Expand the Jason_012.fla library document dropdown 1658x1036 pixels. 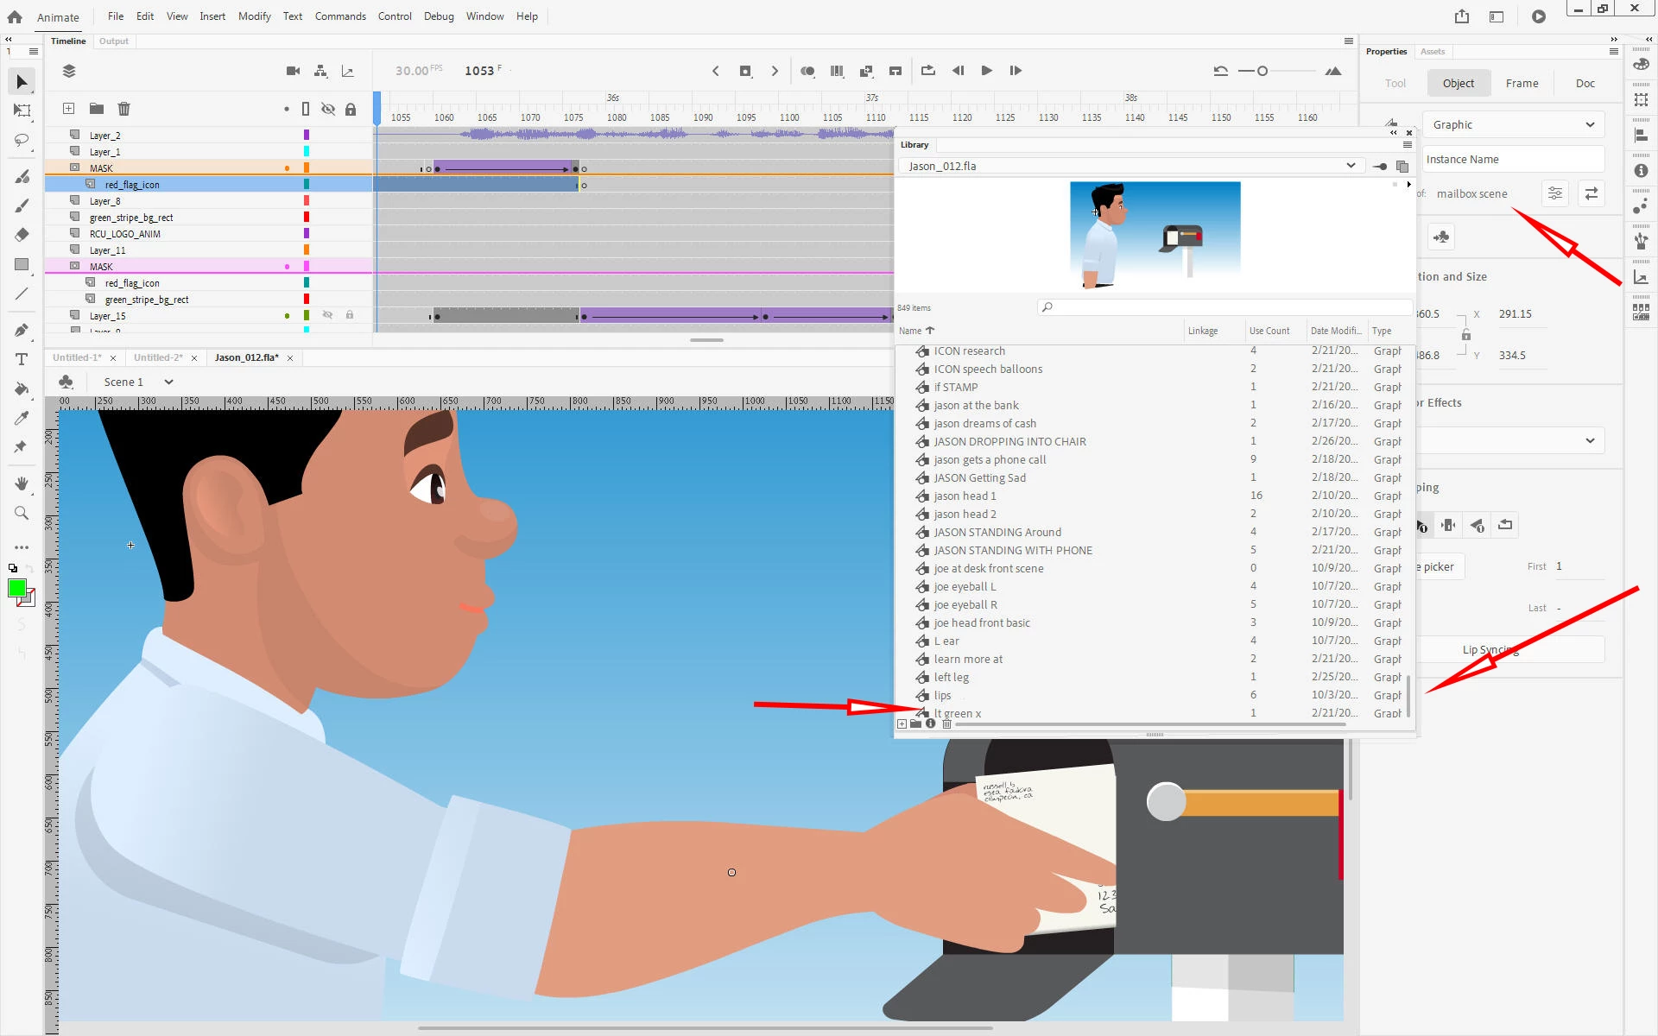click(x=1350, y=166)
